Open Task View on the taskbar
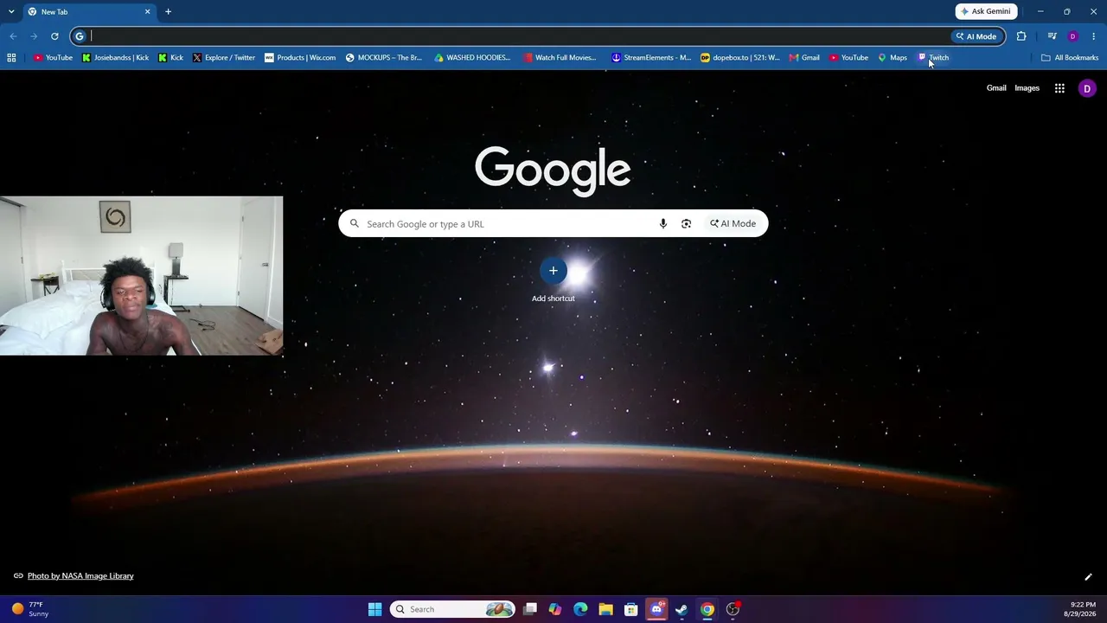Screen dimensions: 1107x623 (x=530, y=609)
